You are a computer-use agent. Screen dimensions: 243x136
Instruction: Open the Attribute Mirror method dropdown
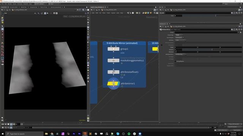pyautogui.click(x=180, y=54)
